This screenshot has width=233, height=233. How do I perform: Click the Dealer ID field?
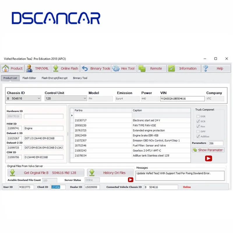(92, 187)
